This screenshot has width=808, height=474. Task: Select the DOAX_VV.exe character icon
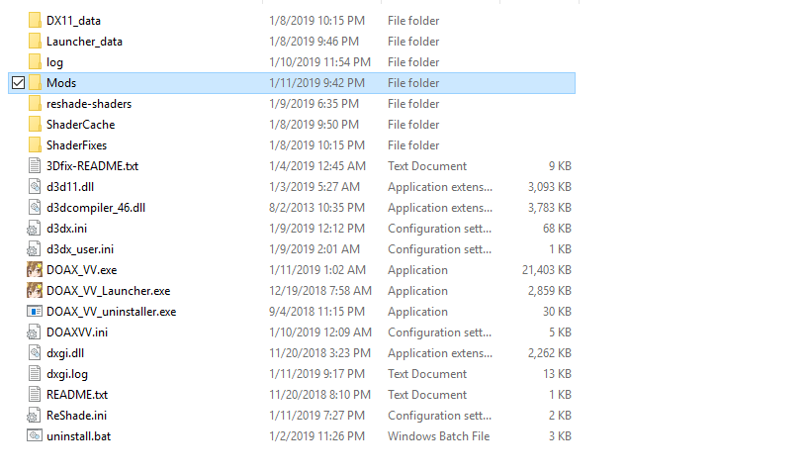pyautogui.click(x=35, y=270)
